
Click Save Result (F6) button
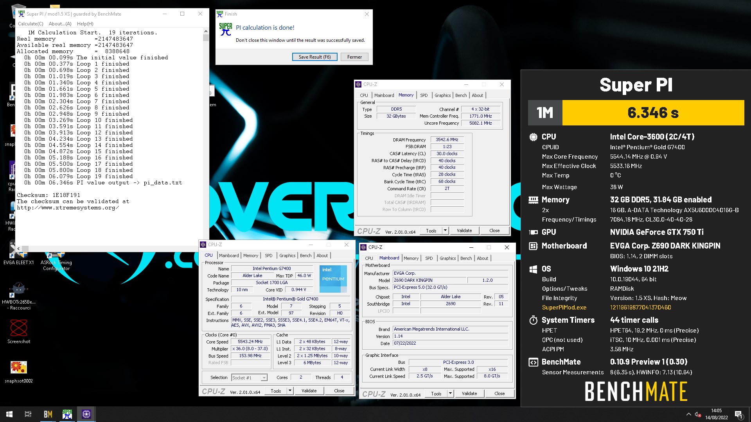[314, 57]
